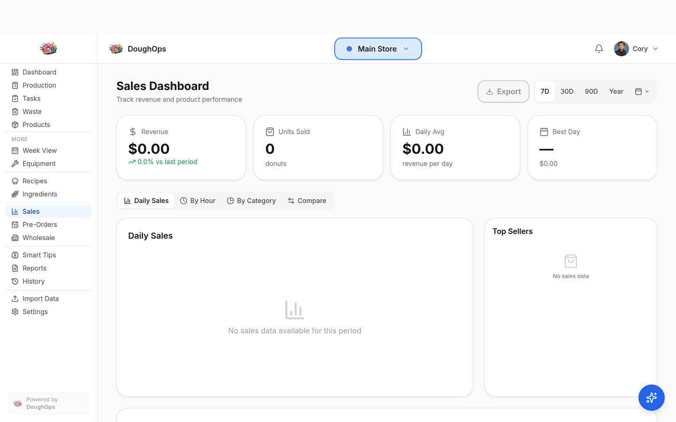Enable the 90D period filter
The width and height of the screenshot is (676, 422).
[591, 91]
